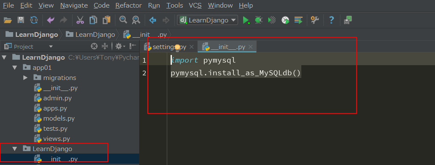Viewport: 435px width, 165px height.
Task: Open the LearnDjango run configuration dropdown
Action: 208,20
